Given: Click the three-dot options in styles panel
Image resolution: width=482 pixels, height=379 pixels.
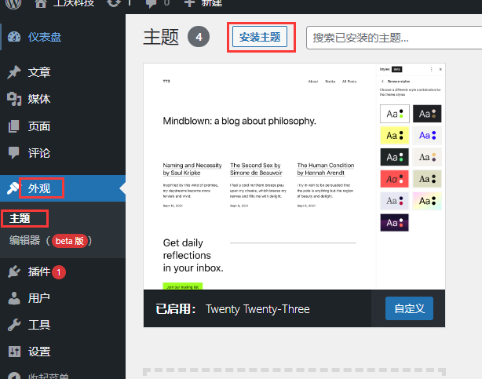Looking at the screenshot, I should (x=431, y=70).
